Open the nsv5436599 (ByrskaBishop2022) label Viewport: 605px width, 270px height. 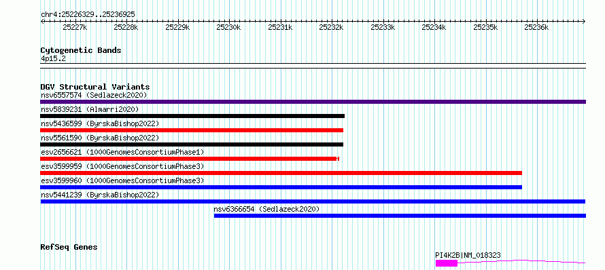pos(100,123)
